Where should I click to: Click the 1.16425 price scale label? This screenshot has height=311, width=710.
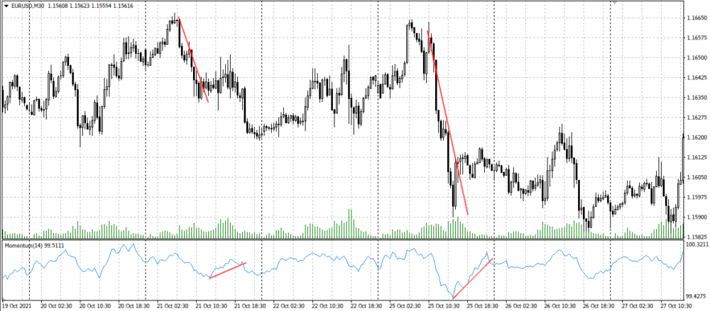[695, 77]
